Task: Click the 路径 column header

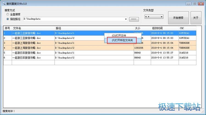Action: 94,28
